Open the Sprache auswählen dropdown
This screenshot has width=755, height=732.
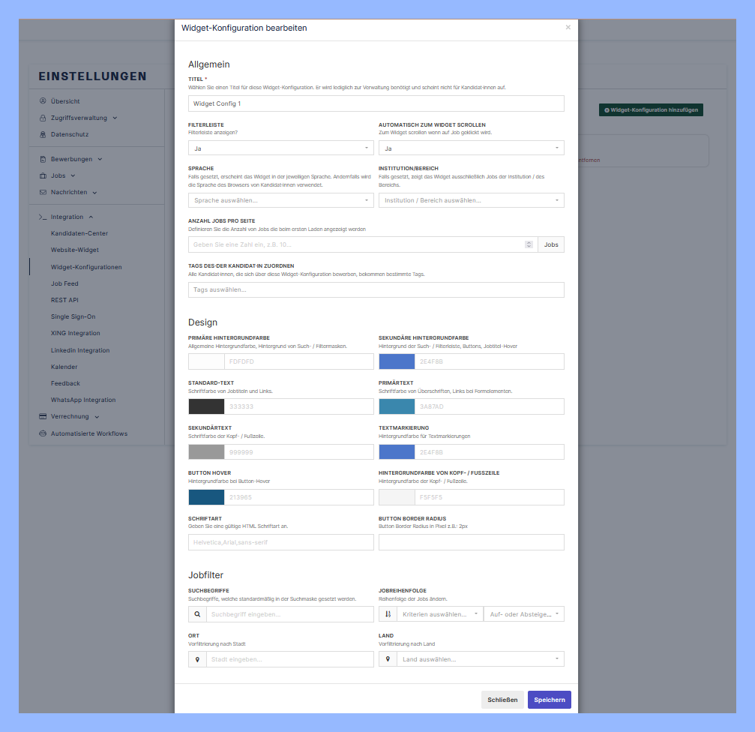coord(280,200)
